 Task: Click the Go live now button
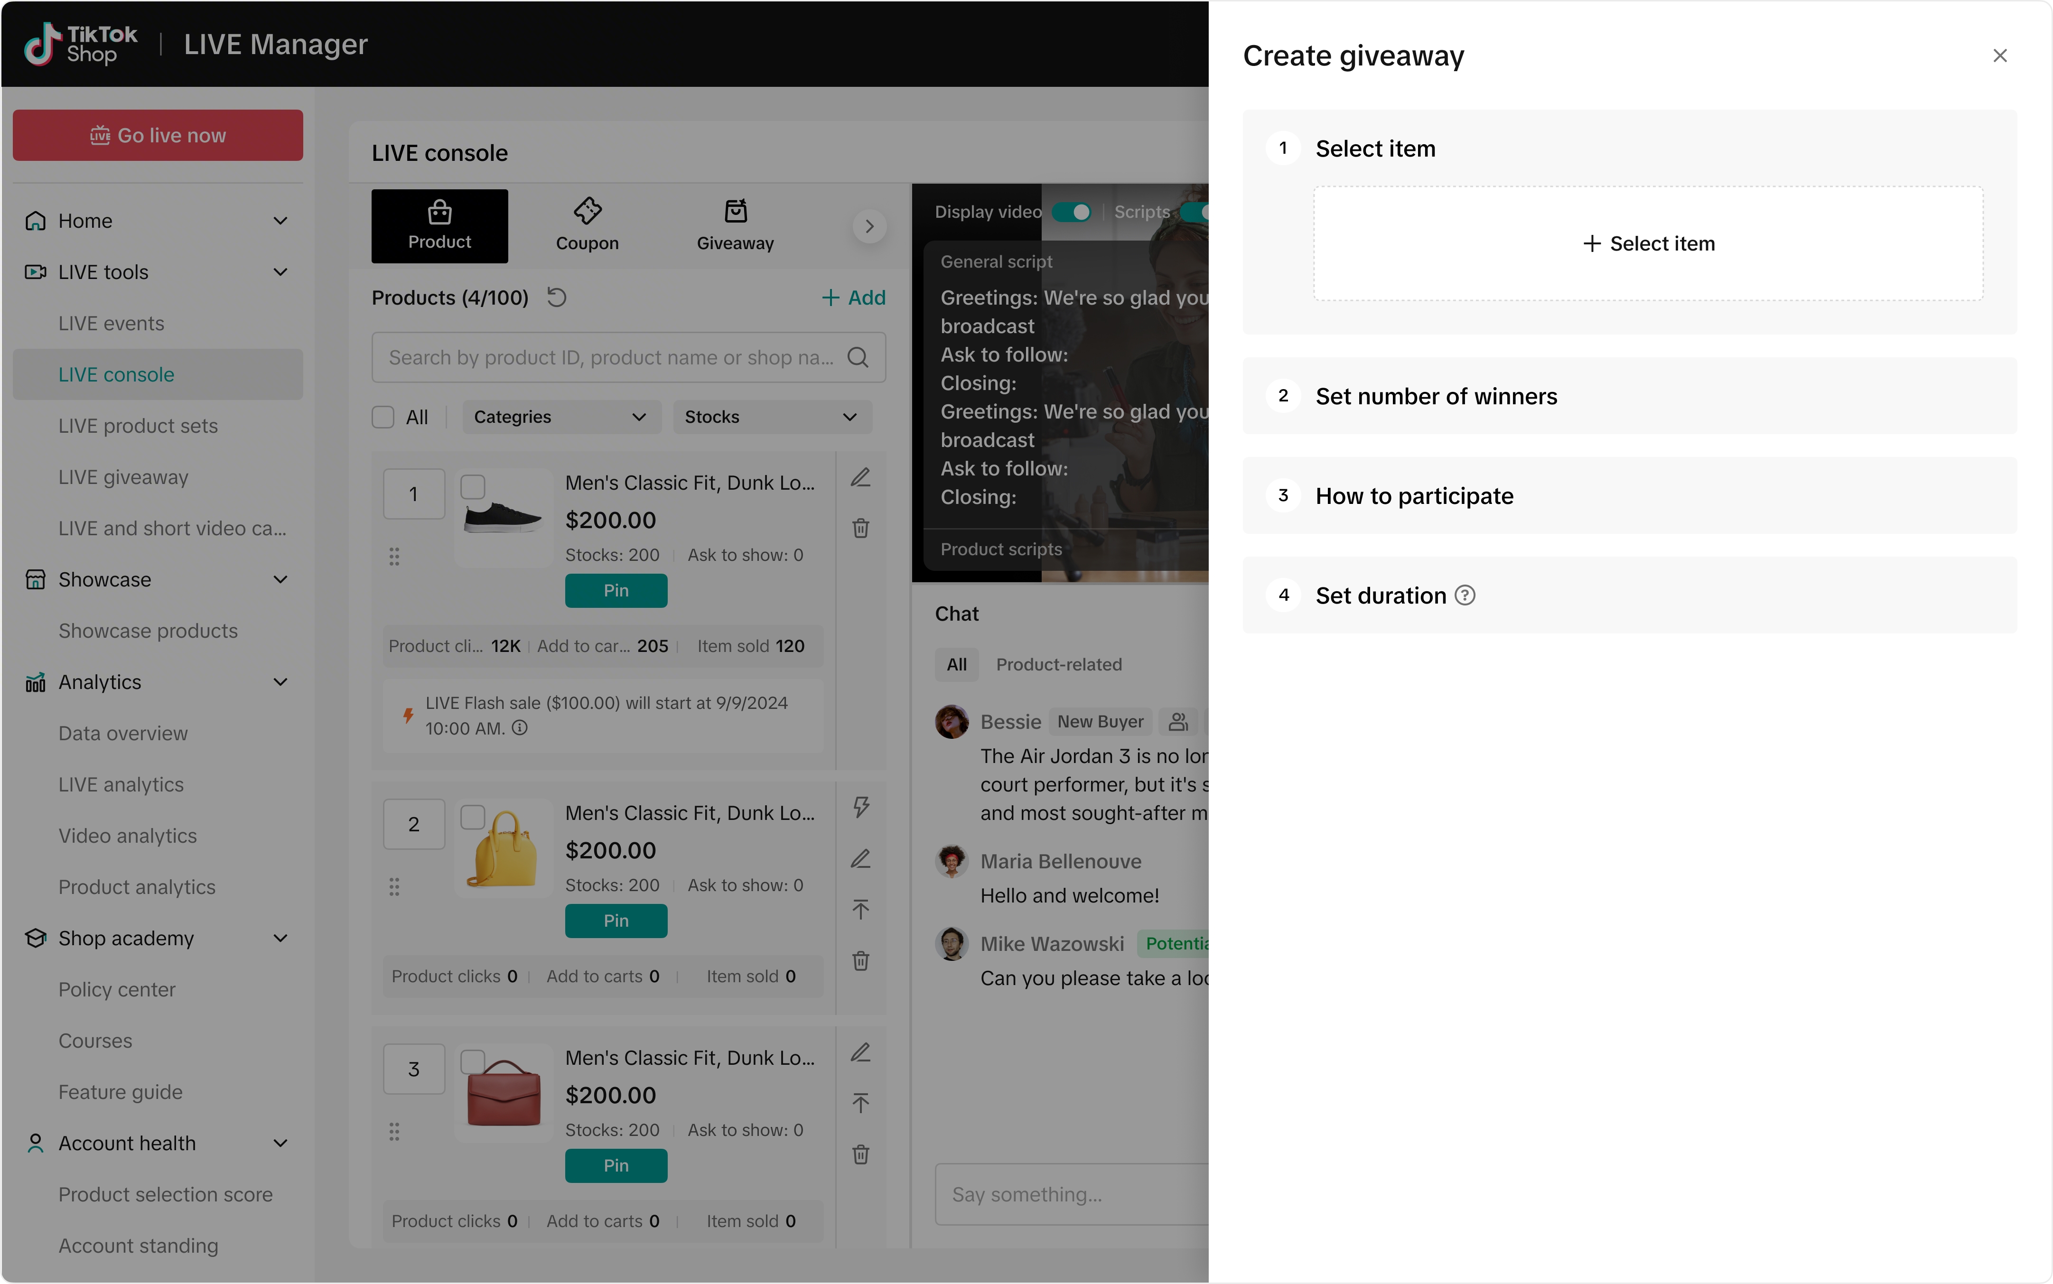coord(158,135)
